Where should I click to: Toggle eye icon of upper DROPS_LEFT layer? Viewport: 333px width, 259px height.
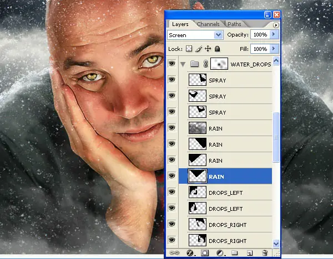(172, 192)
